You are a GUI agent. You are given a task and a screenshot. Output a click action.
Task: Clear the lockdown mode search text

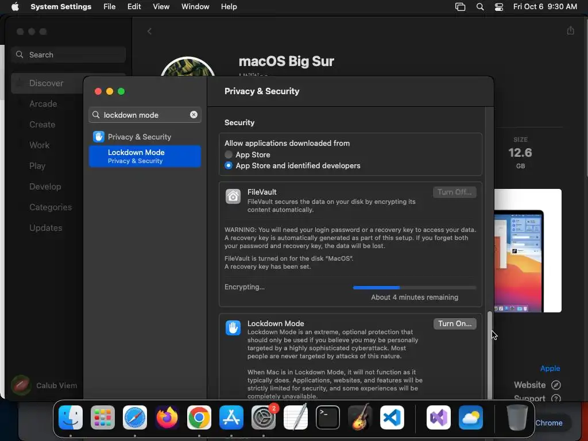[194, 115]
